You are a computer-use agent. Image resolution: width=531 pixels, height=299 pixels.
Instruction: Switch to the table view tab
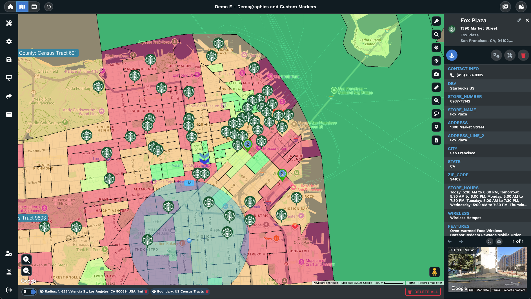(x=34, y=7)
